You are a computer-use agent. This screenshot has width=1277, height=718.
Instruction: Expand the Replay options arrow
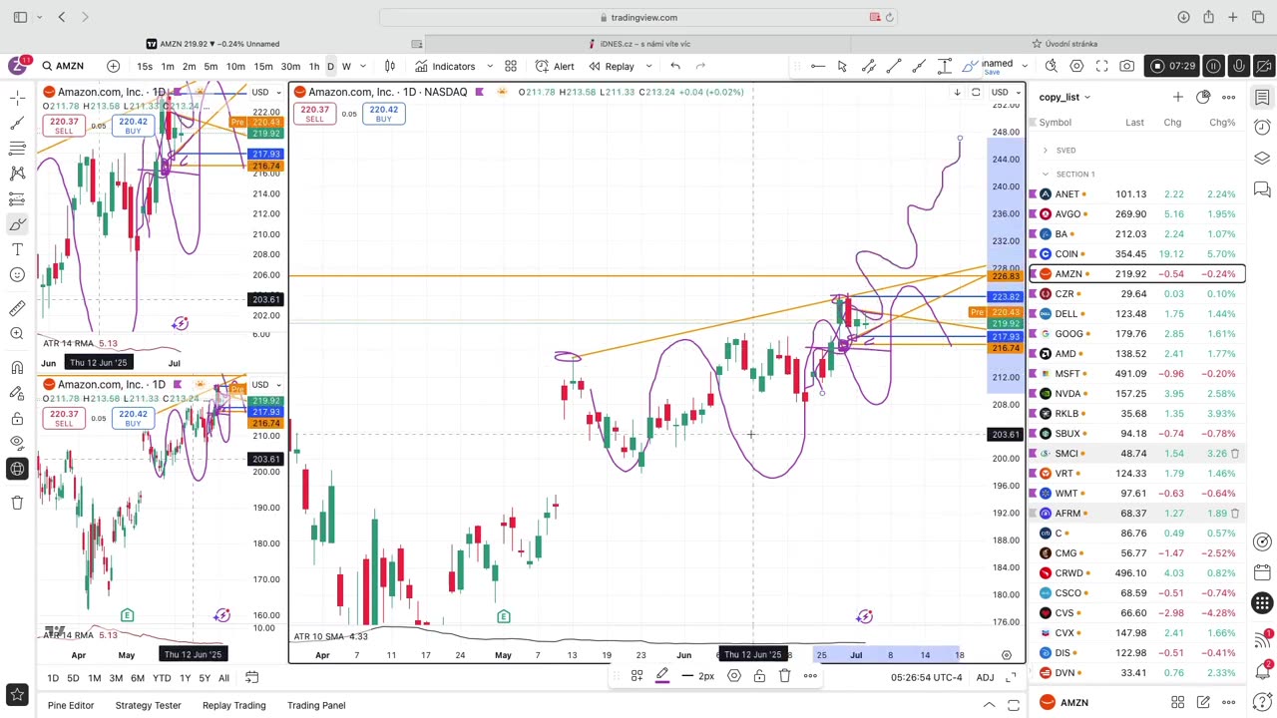click(648, 66)
